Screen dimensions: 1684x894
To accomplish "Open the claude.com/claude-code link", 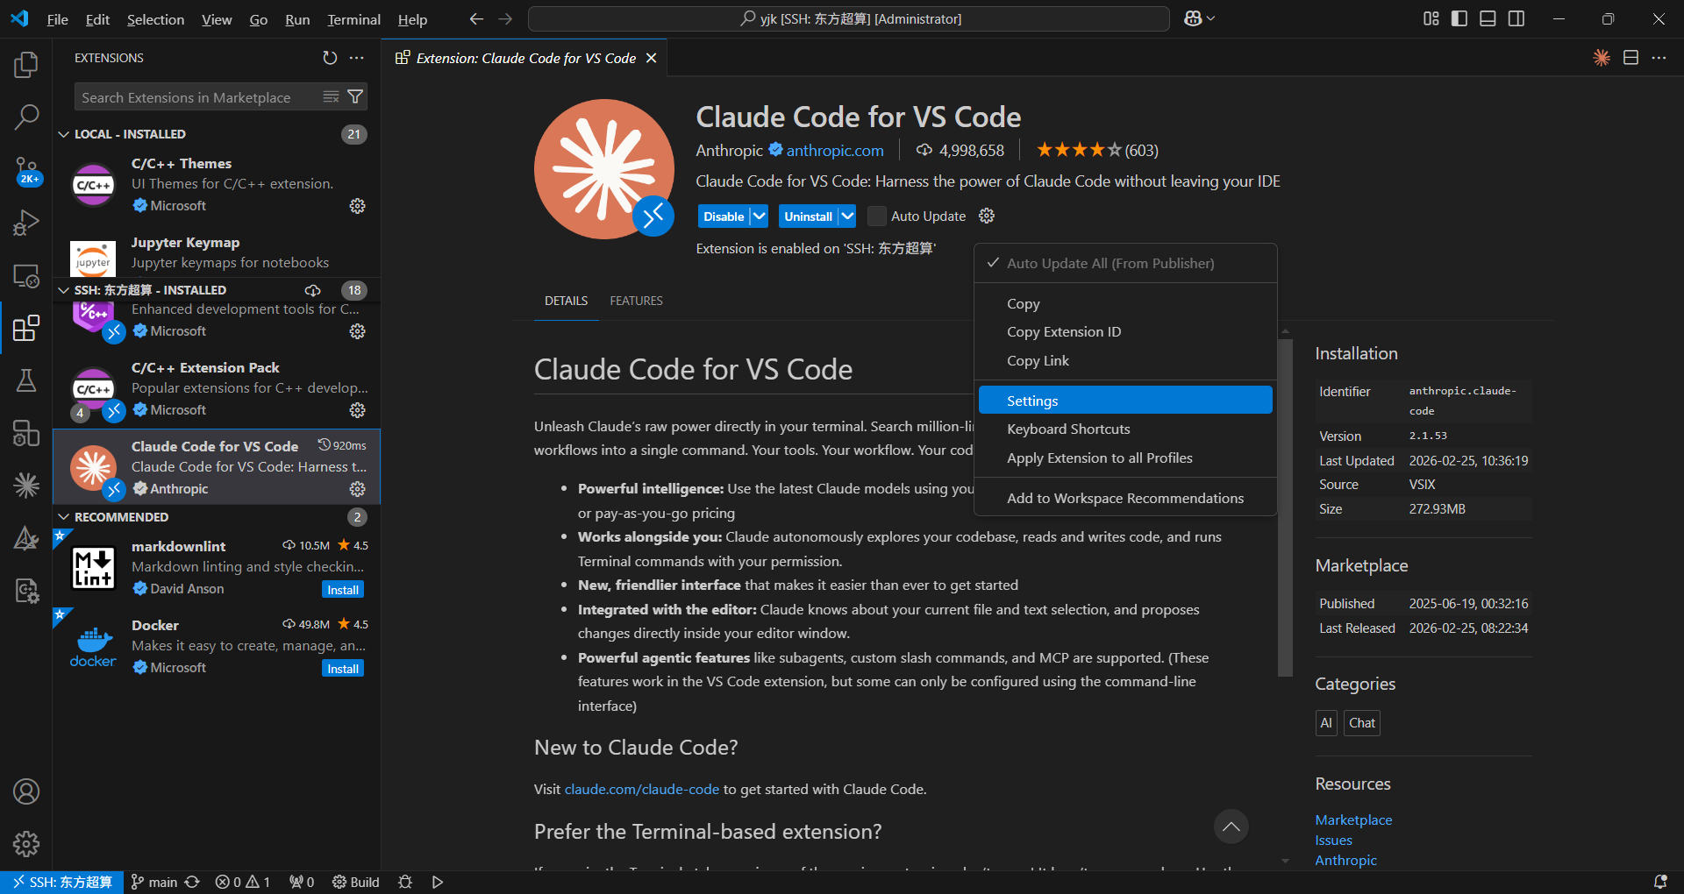I will click(641, 789).
